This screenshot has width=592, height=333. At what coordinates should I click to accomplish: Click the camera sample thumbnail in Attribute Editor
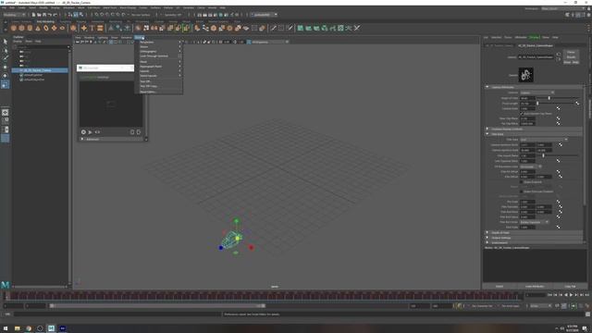coord(526,75)
